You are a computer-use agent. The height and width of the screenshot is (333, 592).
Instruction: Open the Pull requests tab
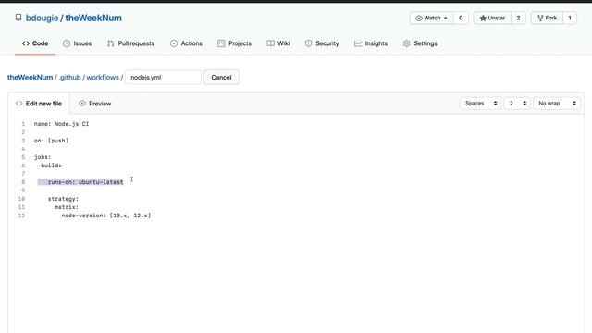(x=130, y=43)
